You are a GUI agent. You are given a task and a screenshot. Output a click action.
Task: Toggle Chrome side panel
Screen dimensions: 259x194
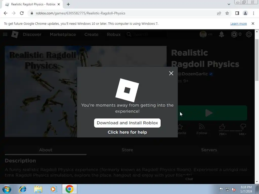pyautogui.click(x=237, y=13)
